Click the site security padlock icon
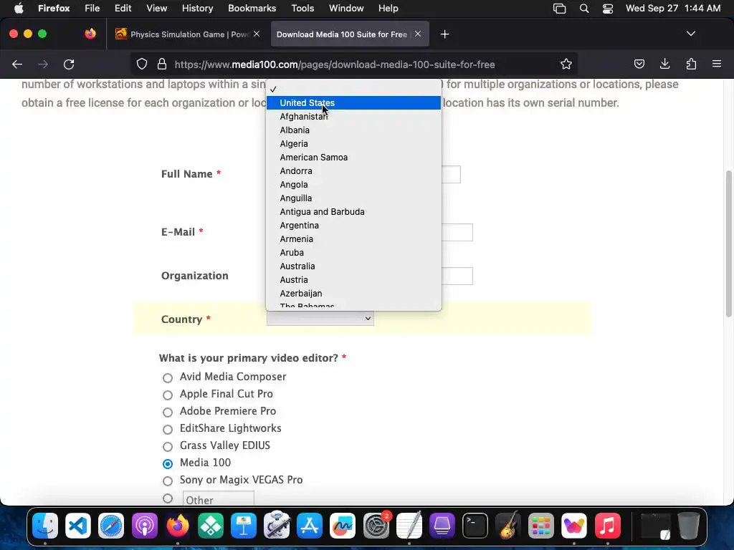The height and width of the screenshot is (550, 734). 162,64
